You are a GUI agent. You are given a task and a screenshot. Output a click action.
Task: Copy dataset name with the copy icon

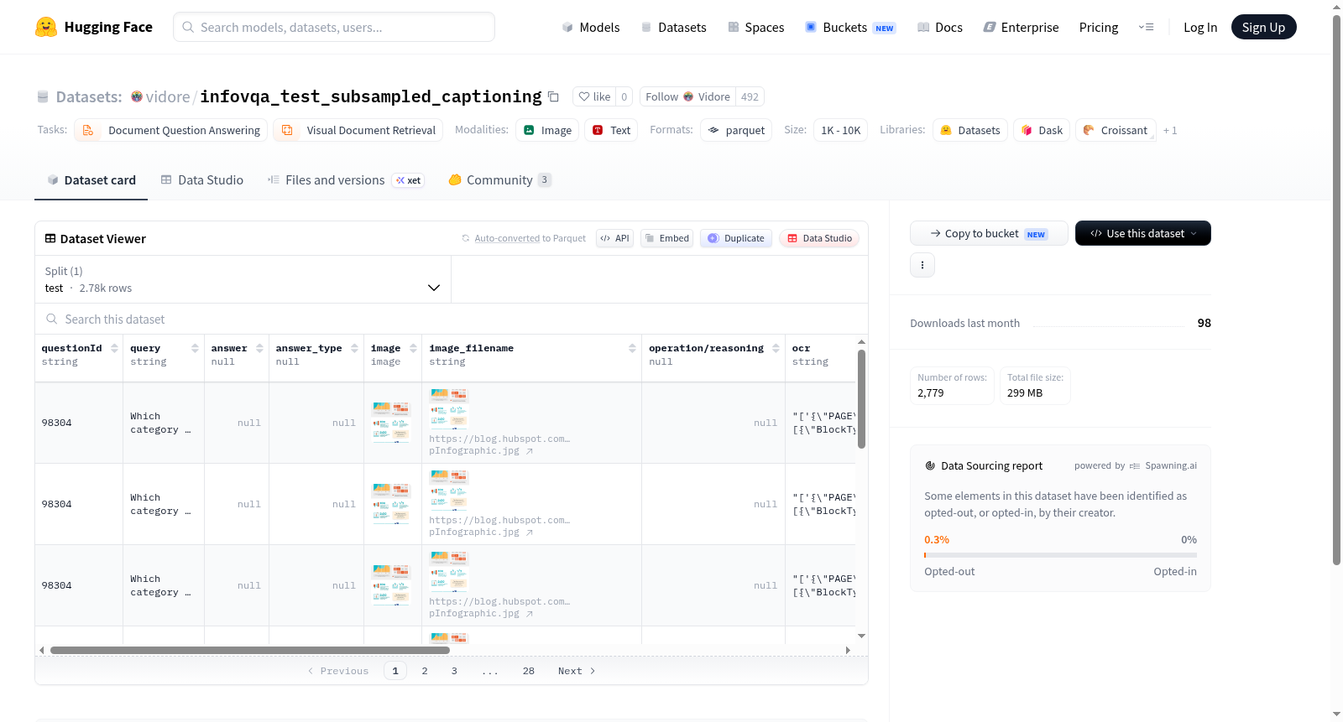553,96
